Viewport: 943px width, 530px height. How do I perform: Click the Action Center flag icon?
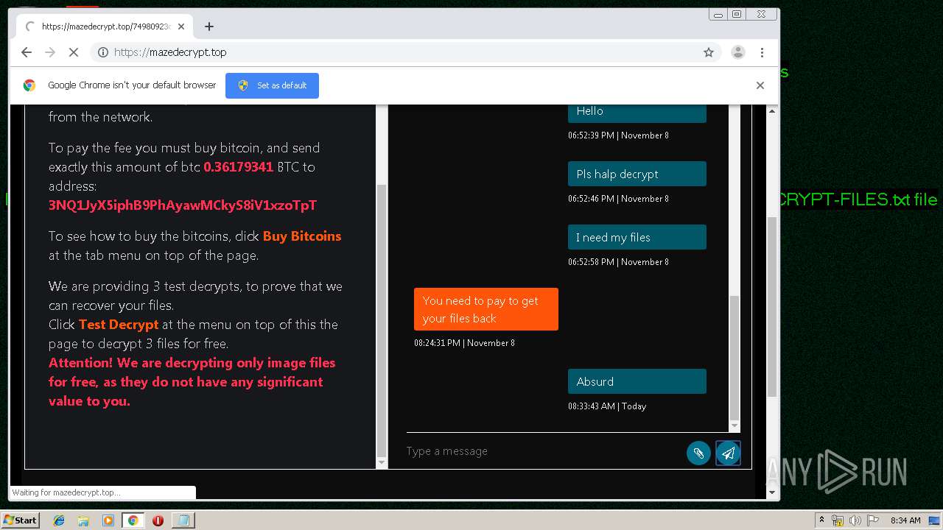tap(873, 520)
